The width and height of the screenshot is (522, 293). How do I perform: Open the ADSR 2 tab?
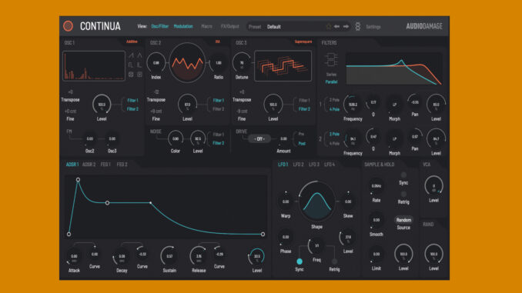[x=89, y=165]
